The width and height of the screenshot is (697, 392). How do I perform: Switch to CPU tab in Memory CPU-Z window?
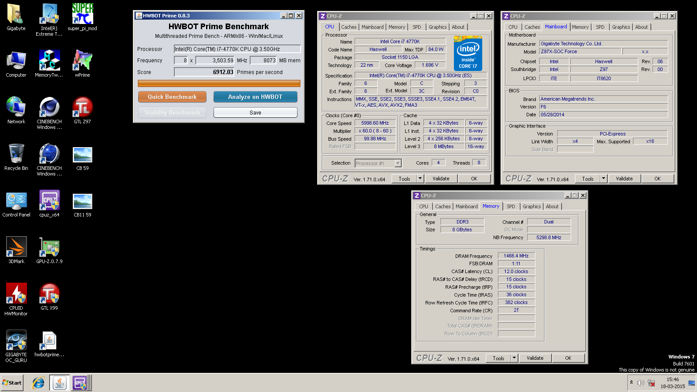(x=424, y=206)
